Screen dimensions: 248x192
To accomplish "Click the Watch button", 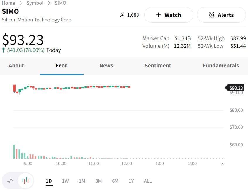I will click(169, 15).
